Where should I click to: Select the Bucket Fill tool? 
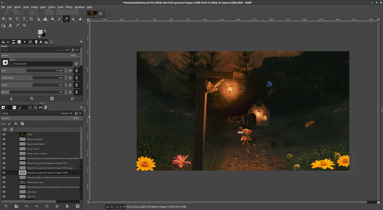[52, 19]
